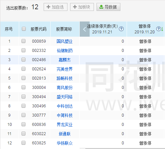Click consecutive-limit value 0 for 仙琚制药

[x=123, y=51]
